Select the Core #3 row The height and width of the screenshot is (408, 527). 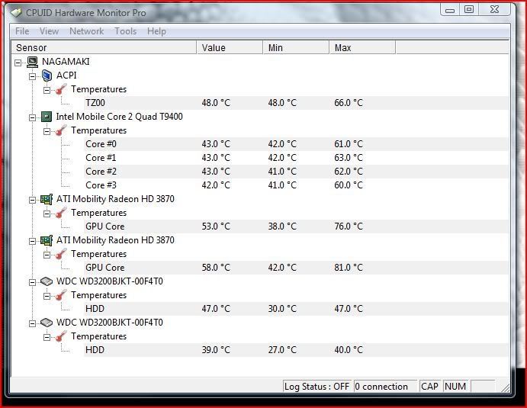pyautogui.click(x=296, y=185)
